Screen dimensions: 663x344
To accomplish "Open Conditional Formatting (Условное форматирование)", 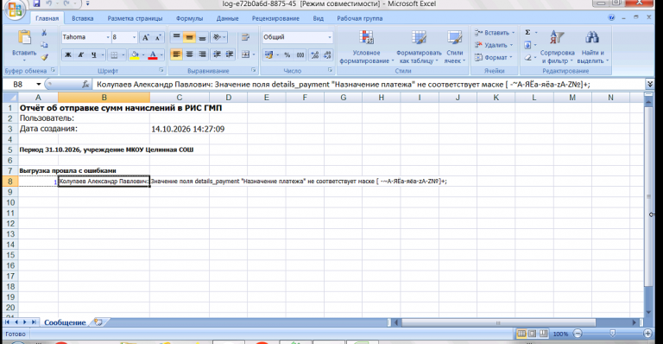I will pyautogui.click(x=366, y=47).
